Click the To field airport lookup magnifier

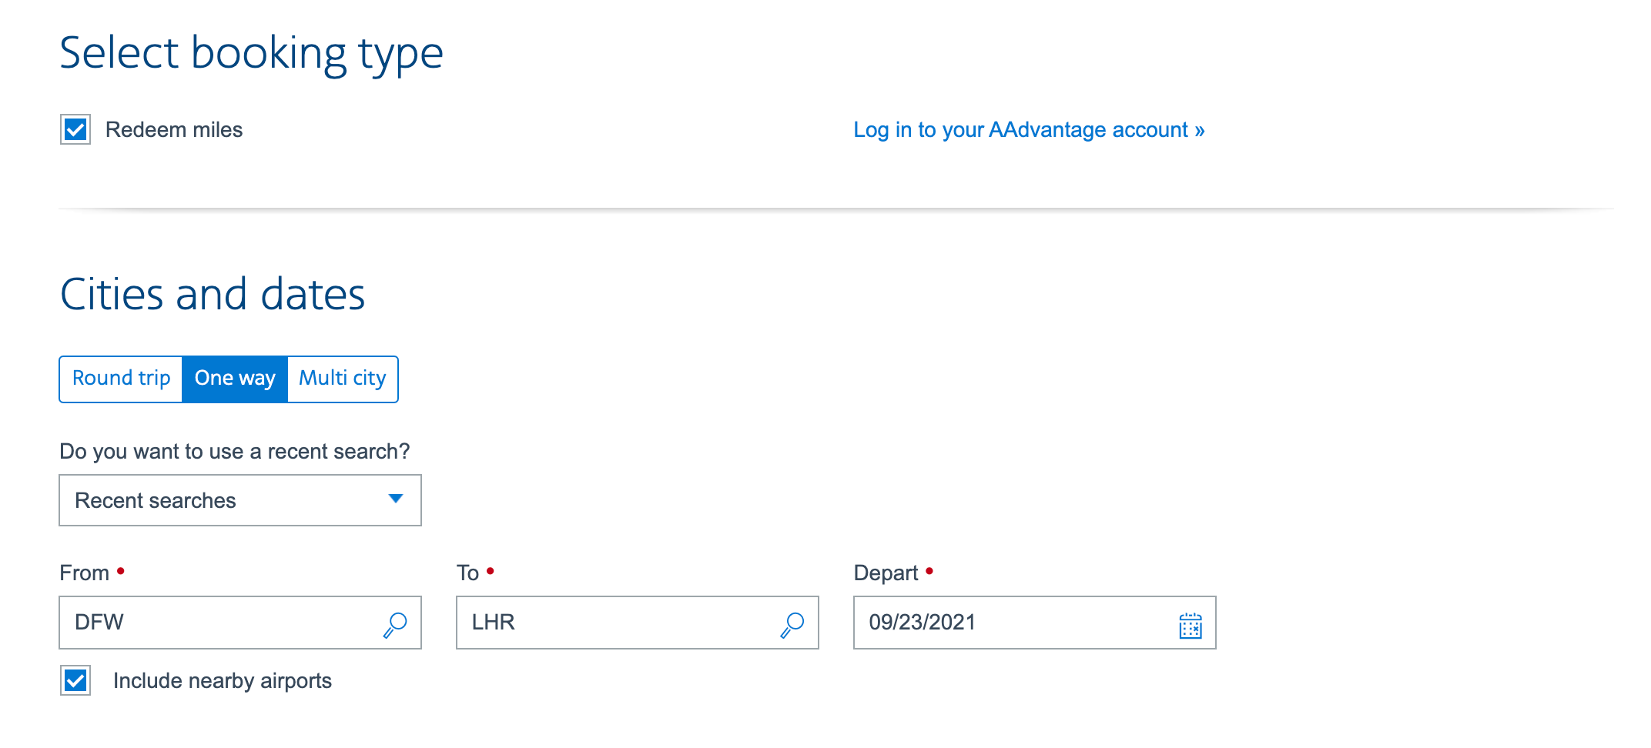792,624
